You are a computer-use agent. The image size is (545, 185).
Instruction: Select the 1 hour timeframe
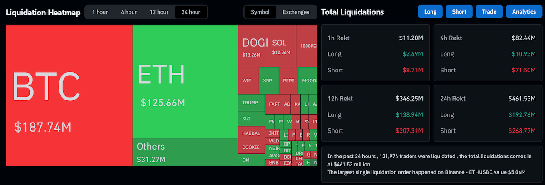pos(100,12)
